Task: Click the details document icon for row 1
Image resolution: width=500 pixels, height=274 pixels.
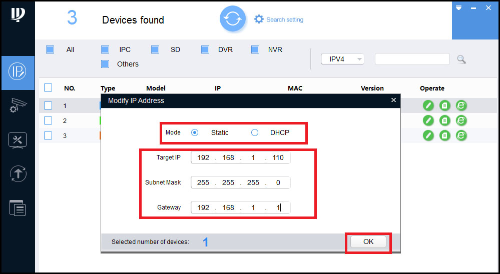Action: point(445,105)
